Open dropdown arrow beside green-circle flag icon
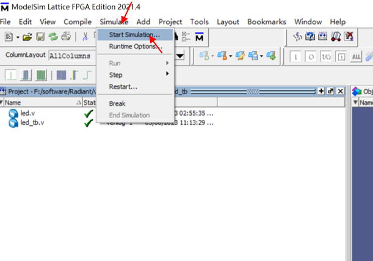Image resolution: width=373 pixels, height=261 pixels. (x=212, y=56)
